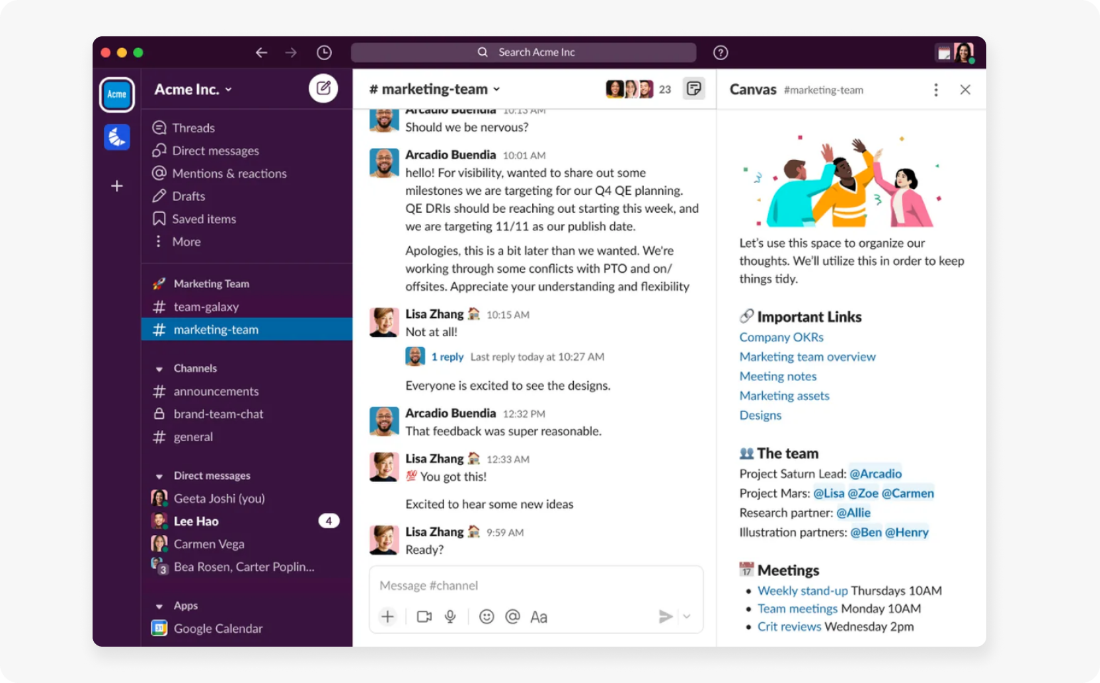Open the emoji picker in the message box
Viewport: 1100px width, 683px height.
487,616
